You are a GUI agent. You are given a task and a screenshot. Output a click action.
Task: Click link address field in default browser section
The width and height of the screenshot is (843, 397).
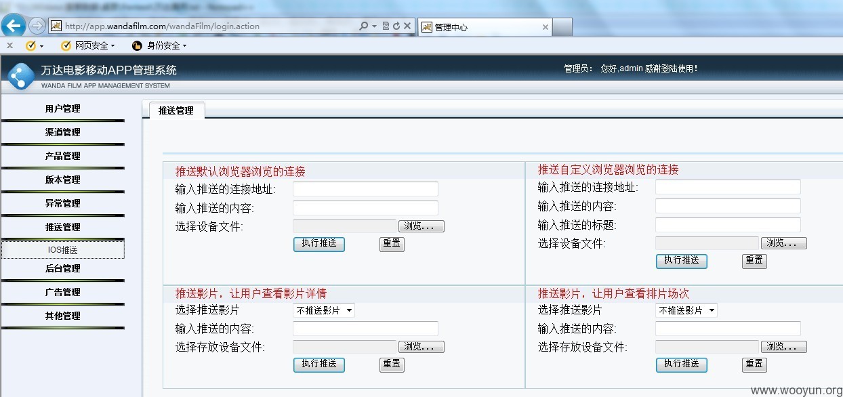[x=365, y=189]
